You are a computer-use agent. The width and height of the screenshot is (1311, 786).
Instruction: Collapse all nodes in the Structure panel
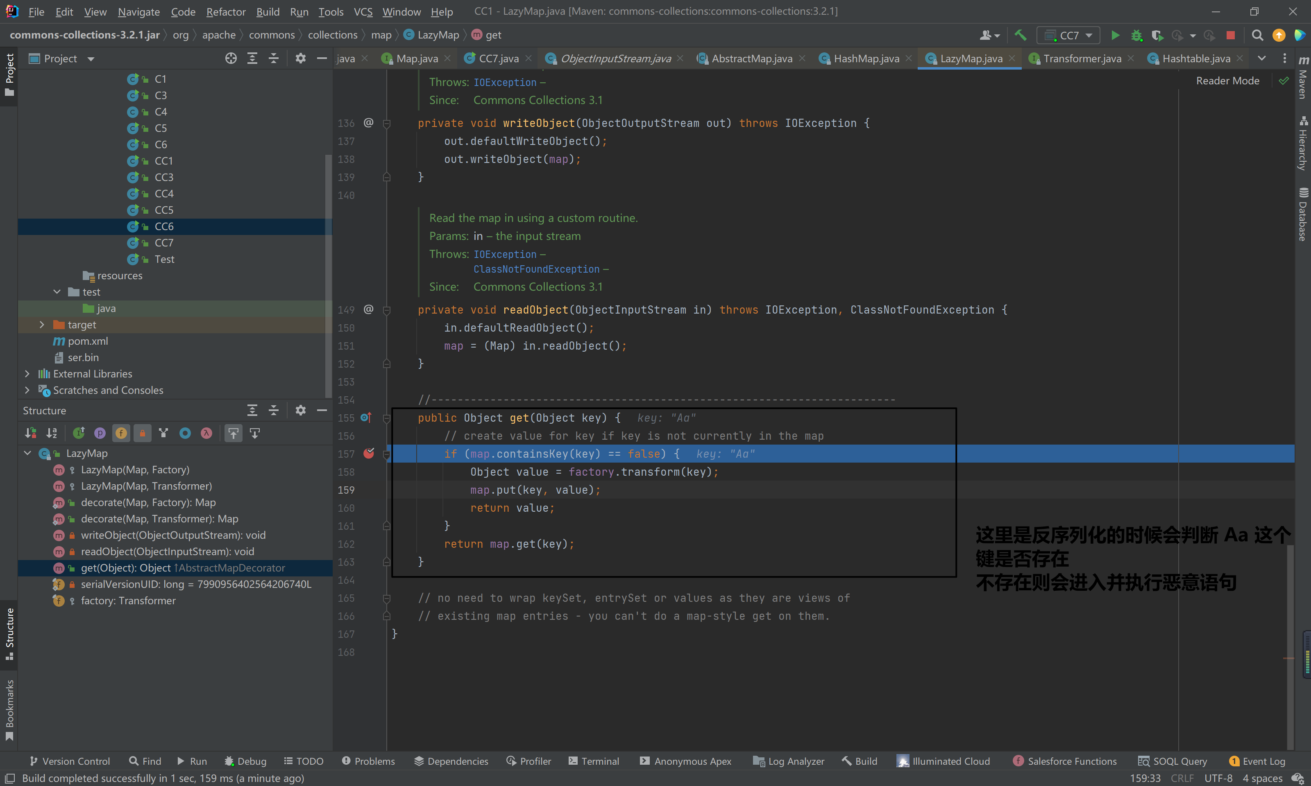[273, 411]
